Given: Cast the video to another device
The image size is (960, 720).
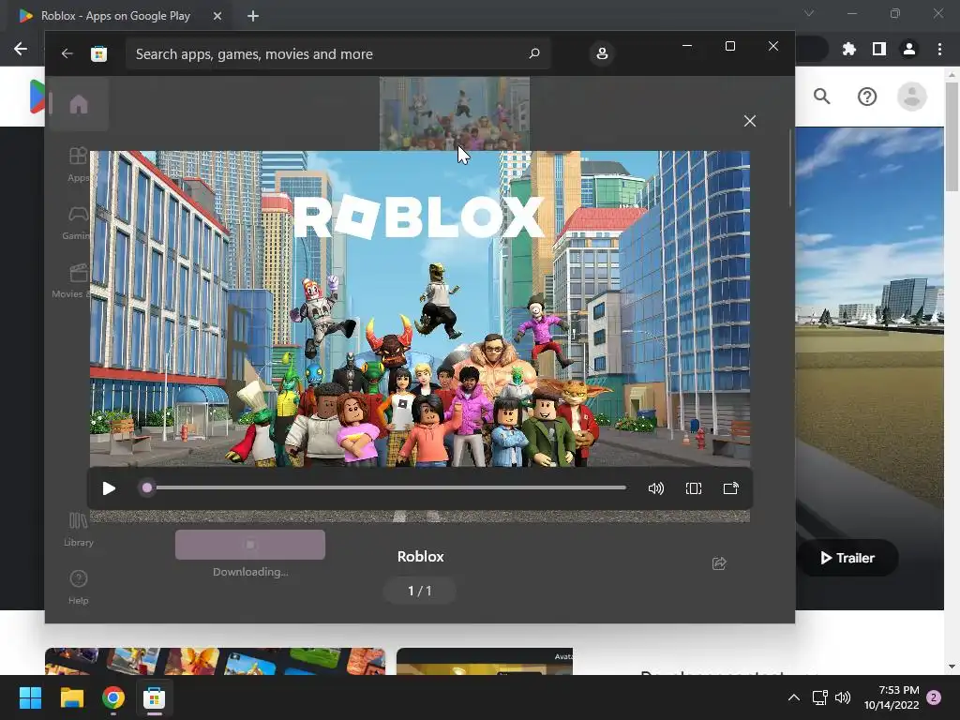Looking at the screenshot, I should (731, 488).
